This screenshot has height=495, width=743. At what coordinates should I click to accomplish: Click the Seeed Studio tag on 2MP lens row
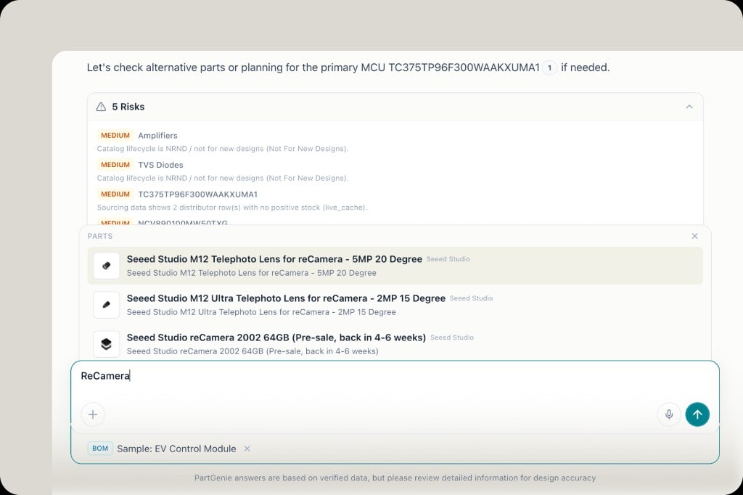[x=471, y=298]
